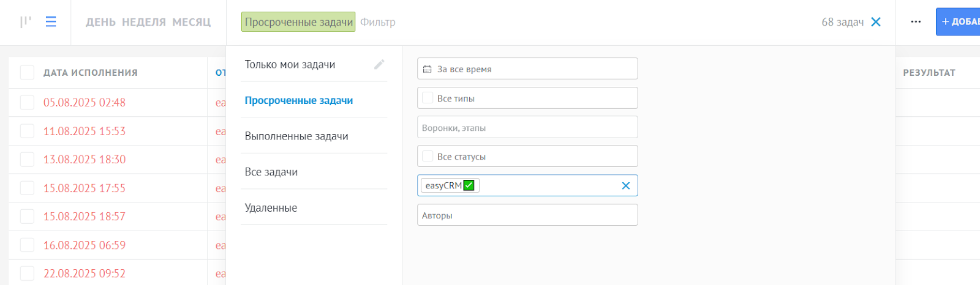Viewport: 980px width, 285px height.
Task: Remove easyCRM user with field X icon
Action: point(625,186)
